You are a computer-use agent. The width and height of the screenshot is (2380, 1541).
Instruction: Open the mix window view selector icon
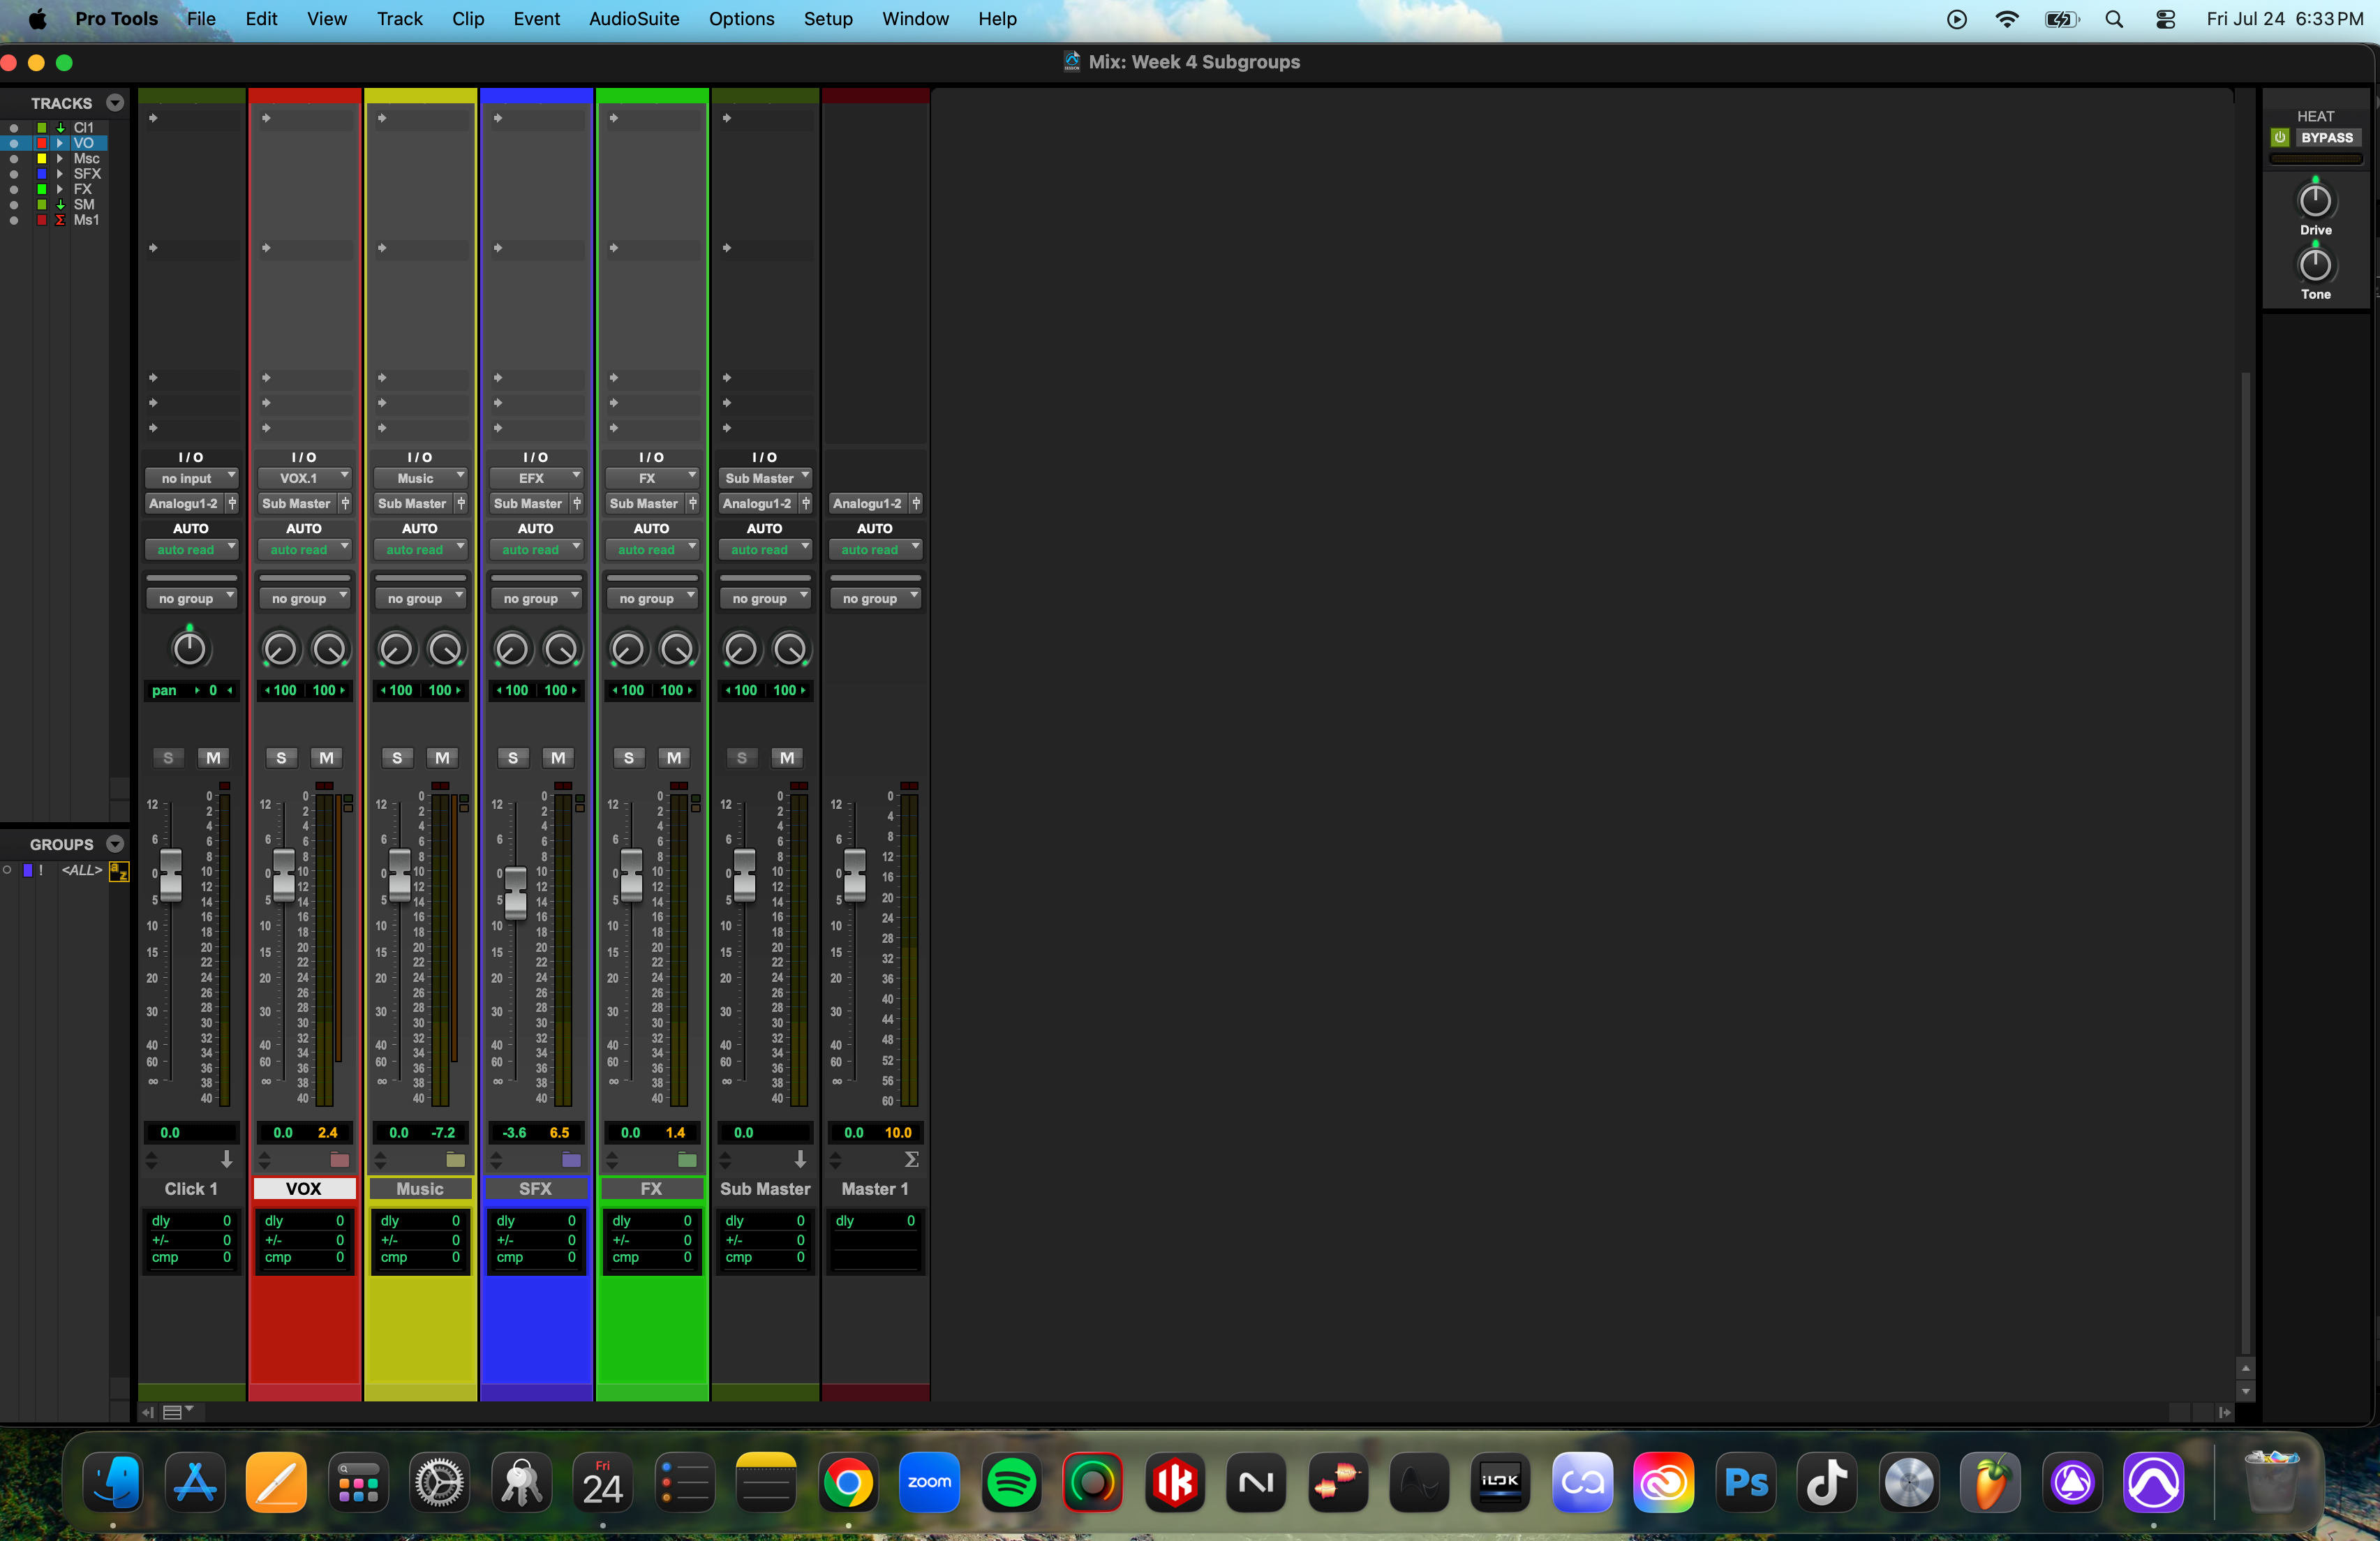click(177, 1412)
